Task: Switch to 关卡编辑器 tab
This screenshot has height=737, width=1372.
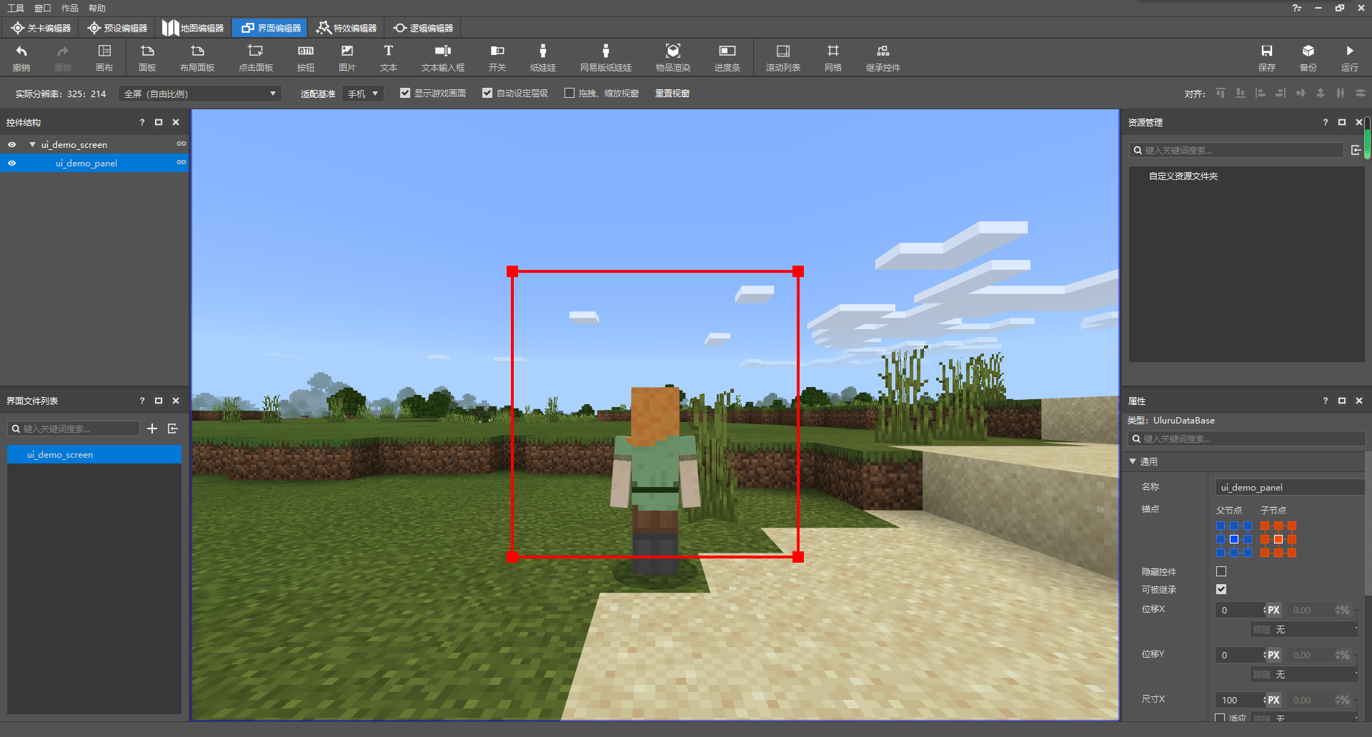Action: coord(41,28)
